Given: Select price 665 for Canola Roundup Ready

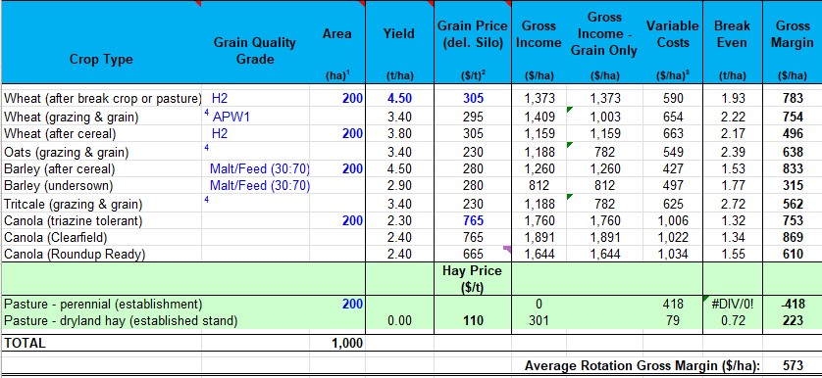Looking at the screenshot, I should 473,254.
